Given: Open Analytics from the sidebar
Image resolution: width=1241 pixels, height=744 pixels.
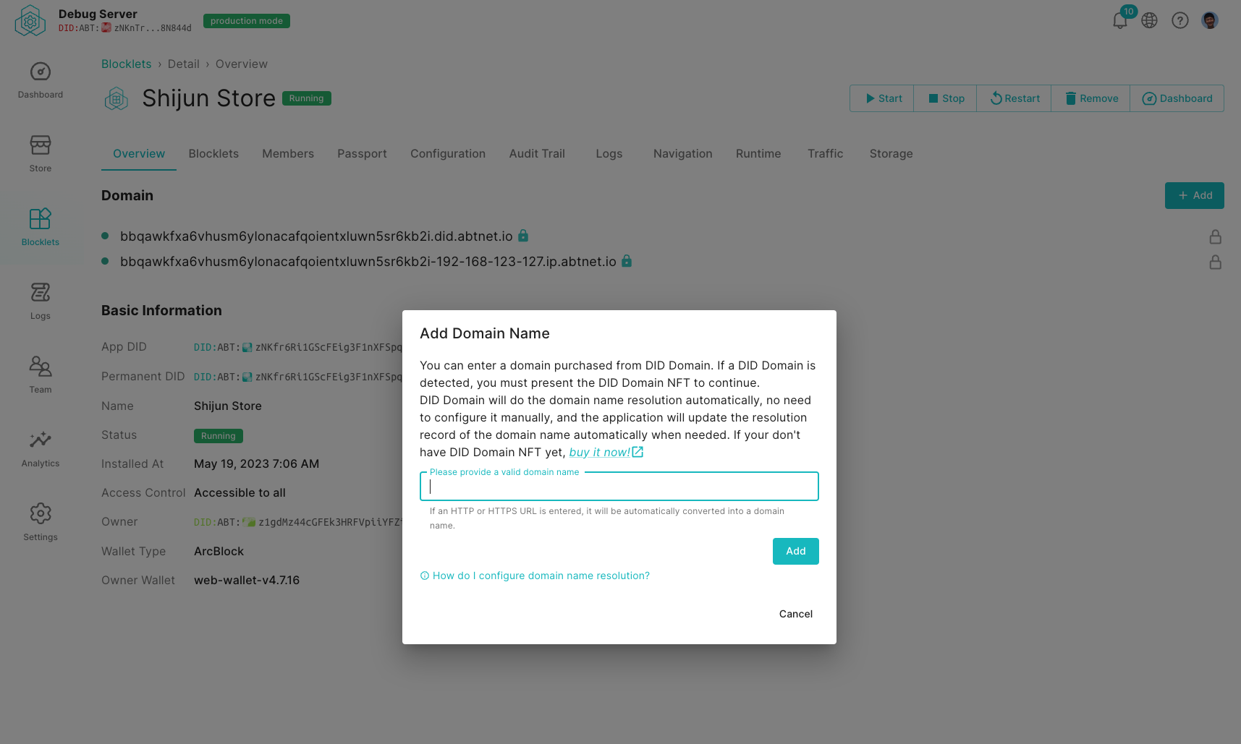Looking at the screenshot, I should 40,448.
